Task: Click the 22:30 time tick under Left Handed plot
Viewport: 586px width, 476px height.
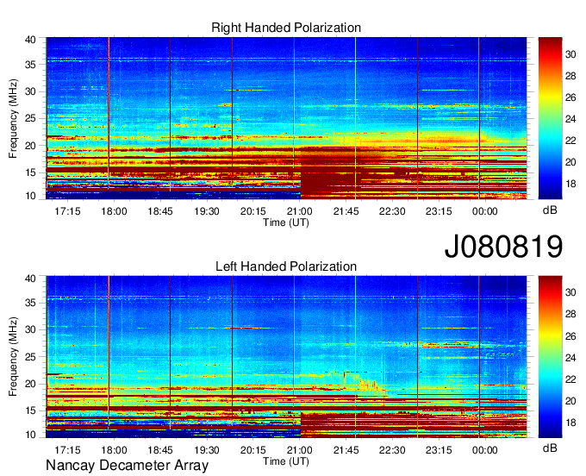Action: pyautogui.click(x=392, y=450)
